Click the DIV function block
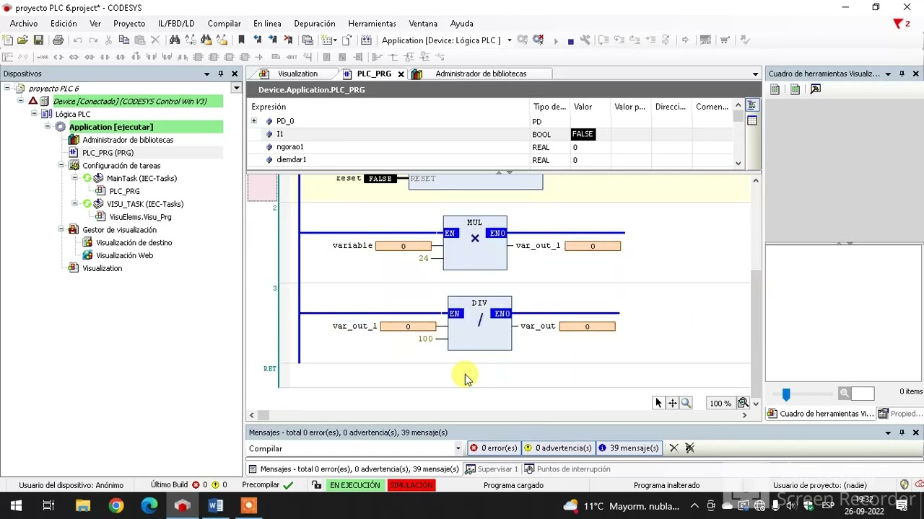 [x=479, y=324]
